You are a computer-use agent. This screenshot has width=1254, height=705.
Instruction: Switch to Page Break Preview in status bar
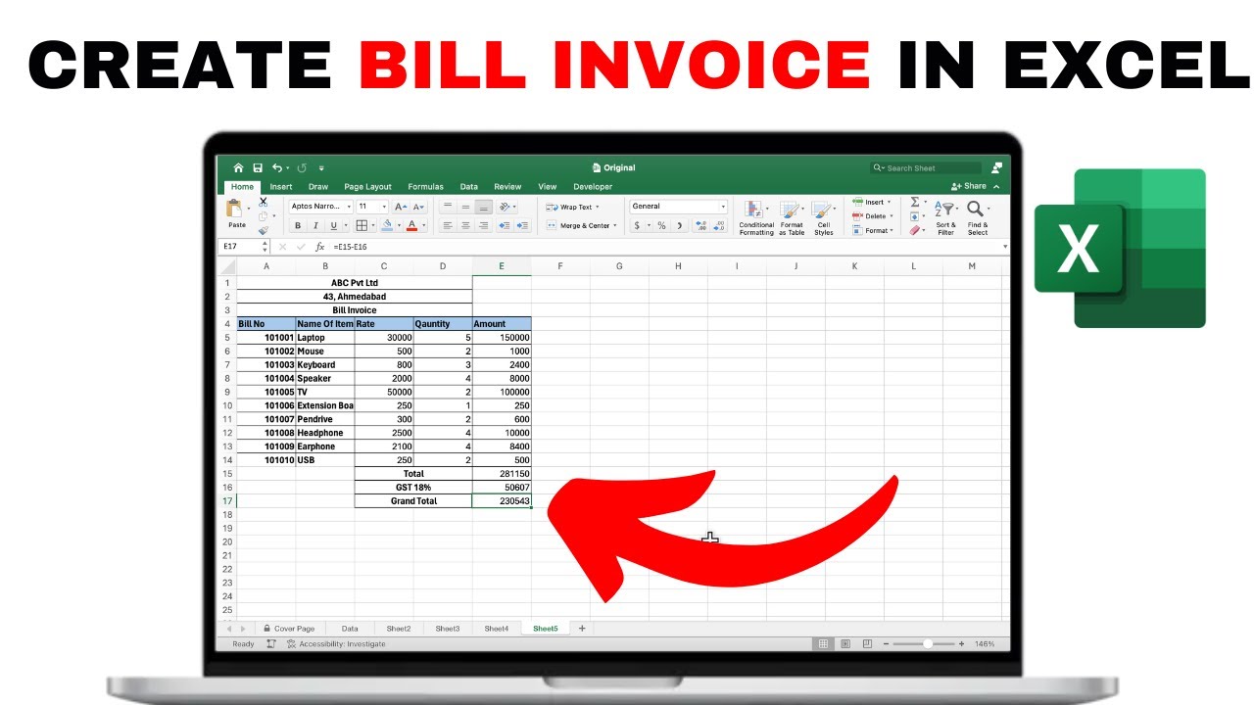[865, 643]
